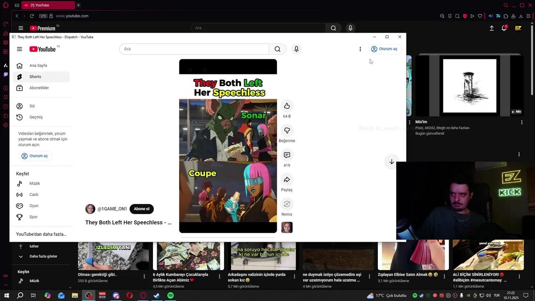Click the heart bookmark icon in browser toolbar
Screen dimensions: 535x301
point(480,16)
